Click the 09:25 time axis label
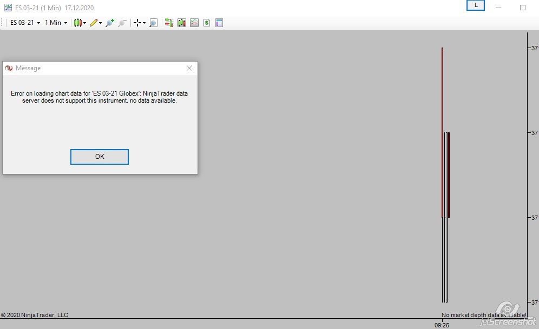This screenshot has height=329, width=539. [442, 325]
